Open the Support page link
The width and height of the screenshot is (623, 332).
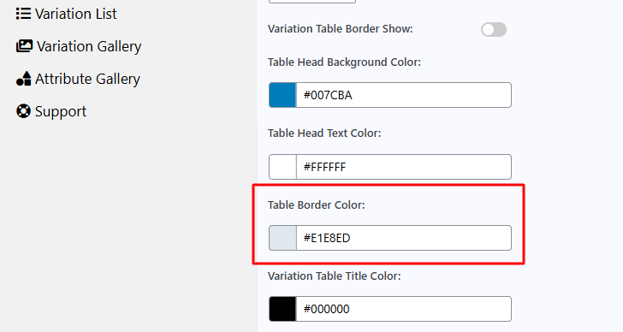click(x=51, y=111)
